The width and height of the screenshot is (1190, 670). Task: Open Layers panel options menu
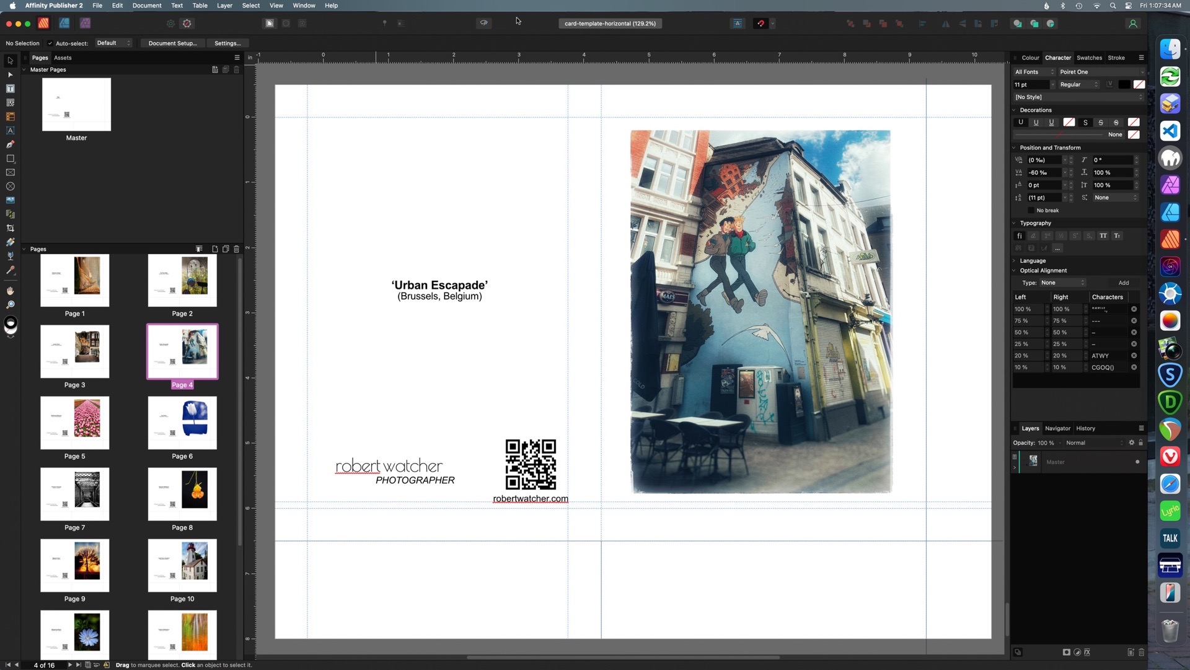(x=1141, y=428)
